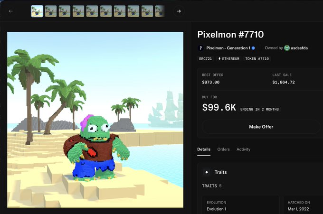Select the seventh carousel thumbnail

120,11
